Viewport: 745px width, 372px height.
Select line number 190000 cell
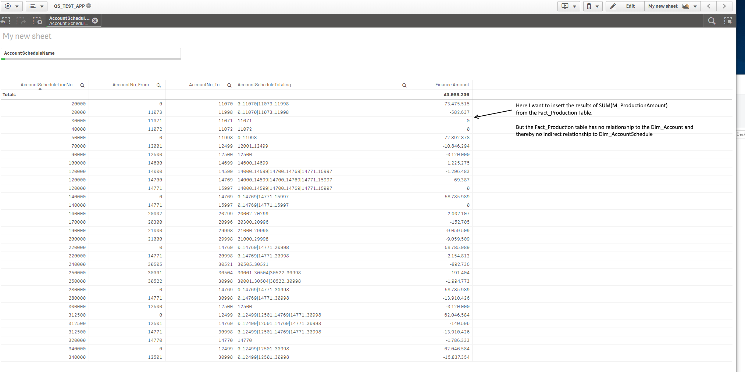[x=44, y=231]
